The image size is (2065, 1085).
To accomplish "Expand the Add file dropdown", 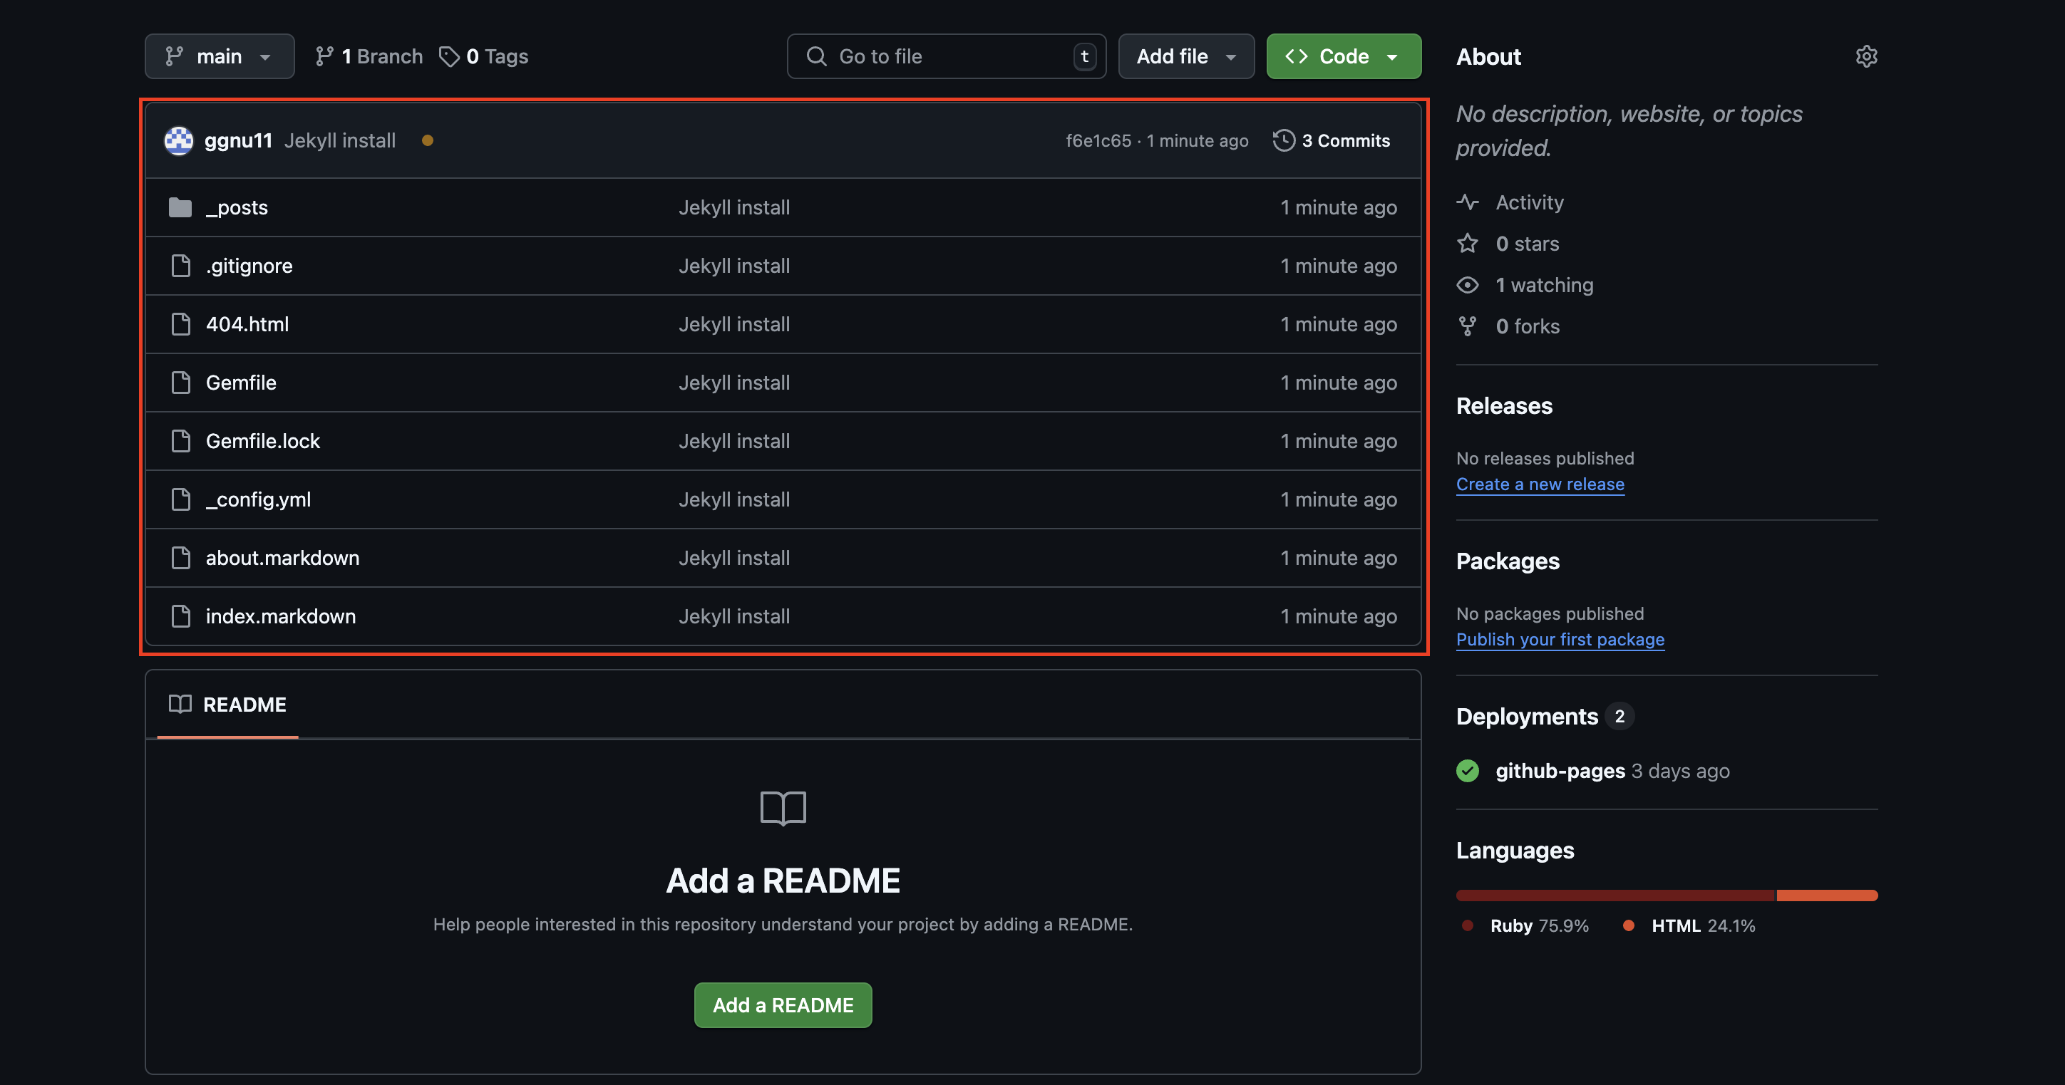I will click(x=1185, y=56).
